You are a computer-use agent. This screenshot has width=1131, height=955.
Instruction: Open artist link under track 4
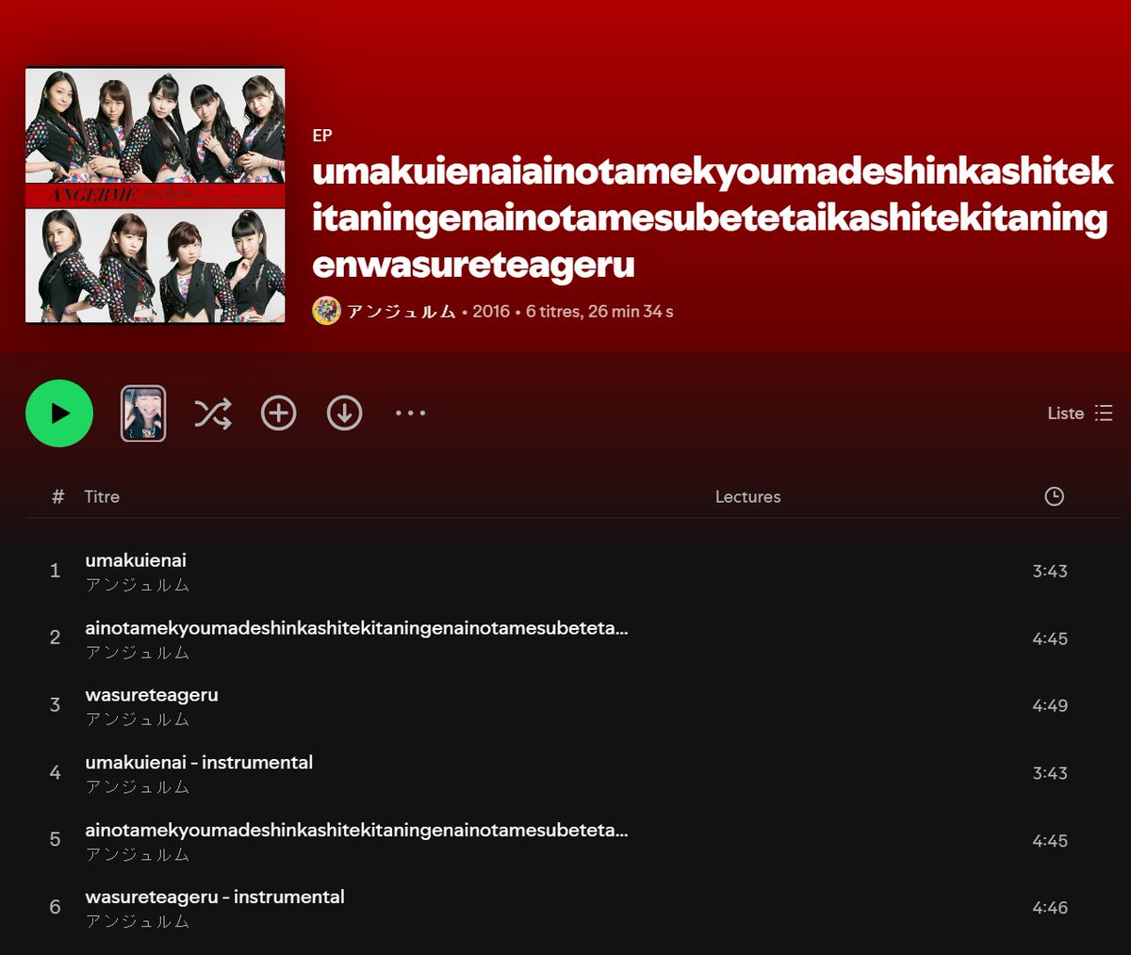(138, 787)
